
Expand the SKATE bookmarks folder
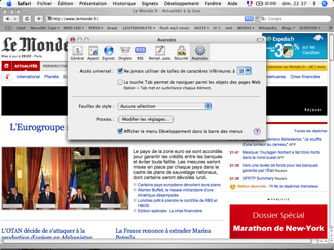pyautogui.click(x=202, y=28)
